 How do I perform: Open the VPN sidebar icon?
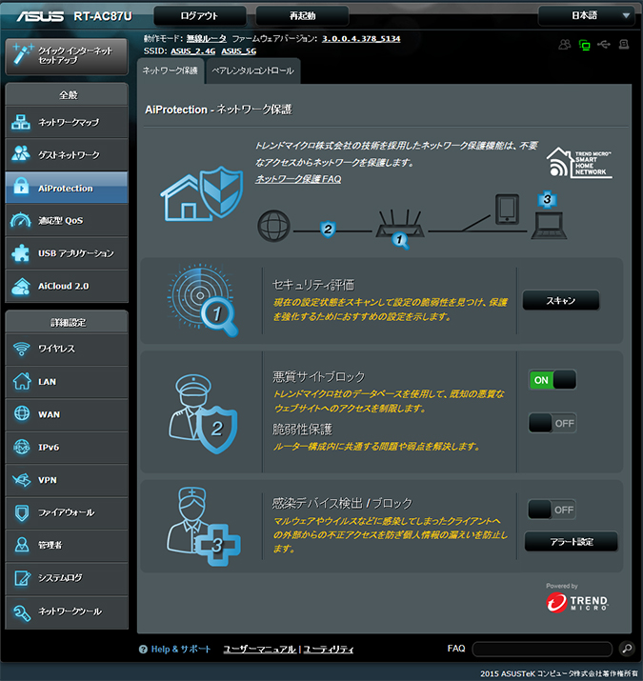pos(22,480)
